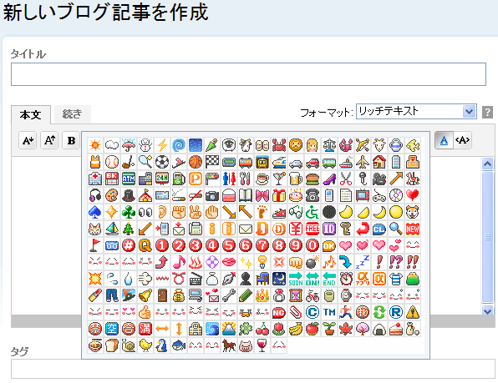Insert the red broken-heart emoji in row four
The image size is (498, 383).
tap(413, 195)
